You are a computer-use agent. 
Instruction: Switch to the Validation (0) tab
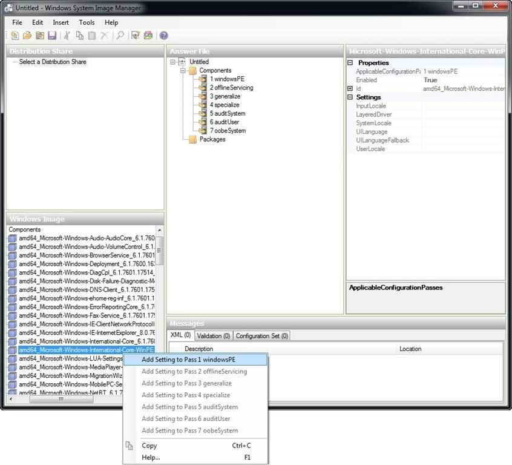[214, 336]
